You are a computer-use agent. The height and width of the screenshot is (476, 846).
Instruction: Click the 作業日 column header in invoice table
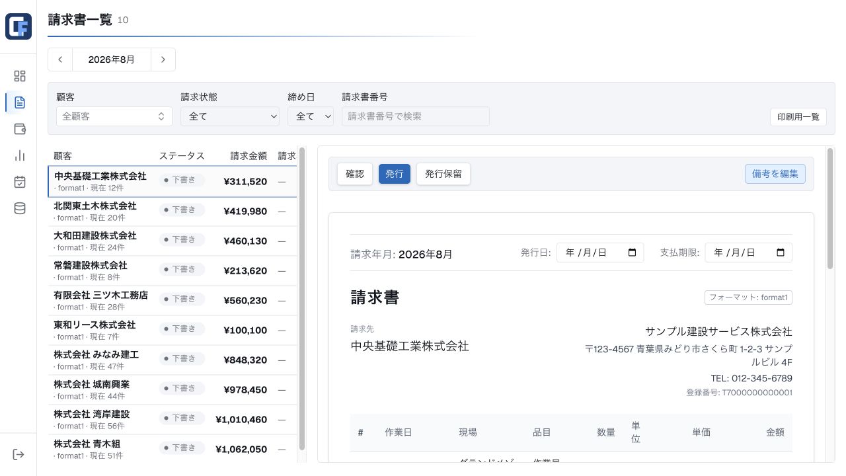[x=399, y=432]
